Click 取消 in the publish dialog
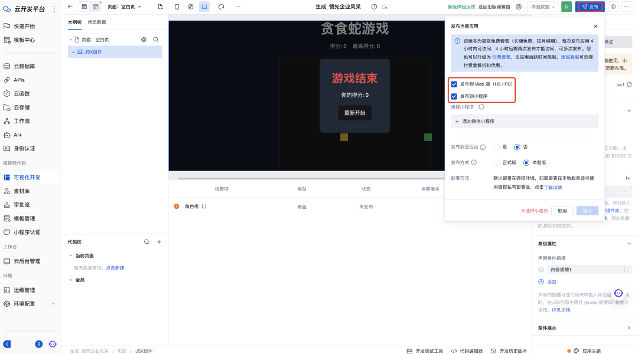638x354 pixels. [562, 211]
